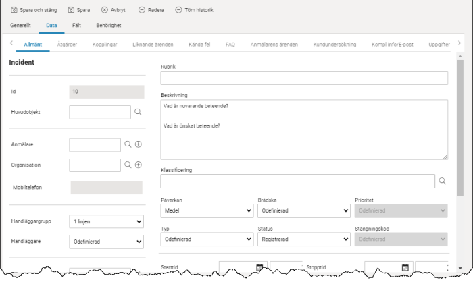Click into the Rubrik text field
Screen dimensions: 473x282
(x=304, y=78)
